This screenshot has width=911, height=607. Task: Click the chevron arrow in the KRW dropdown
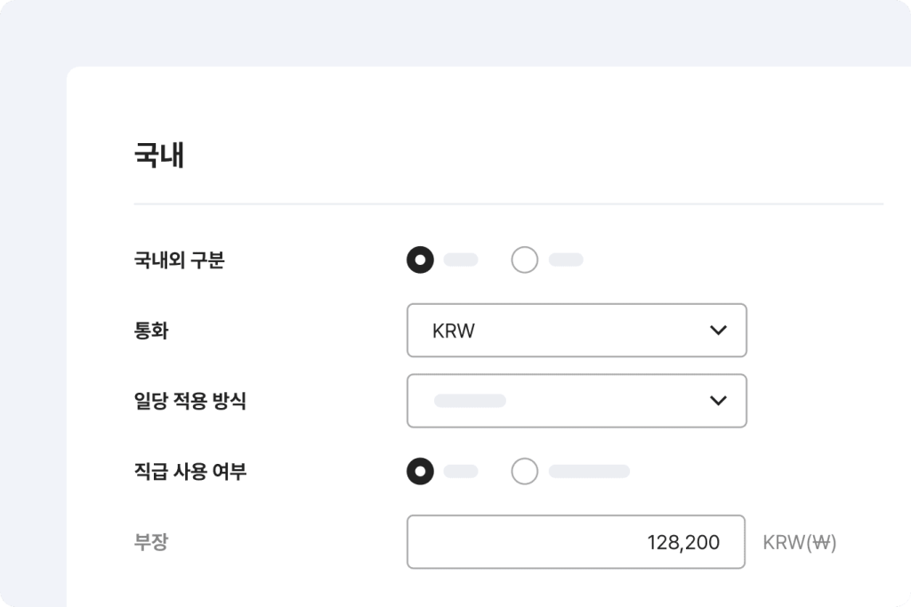(718, 331)
